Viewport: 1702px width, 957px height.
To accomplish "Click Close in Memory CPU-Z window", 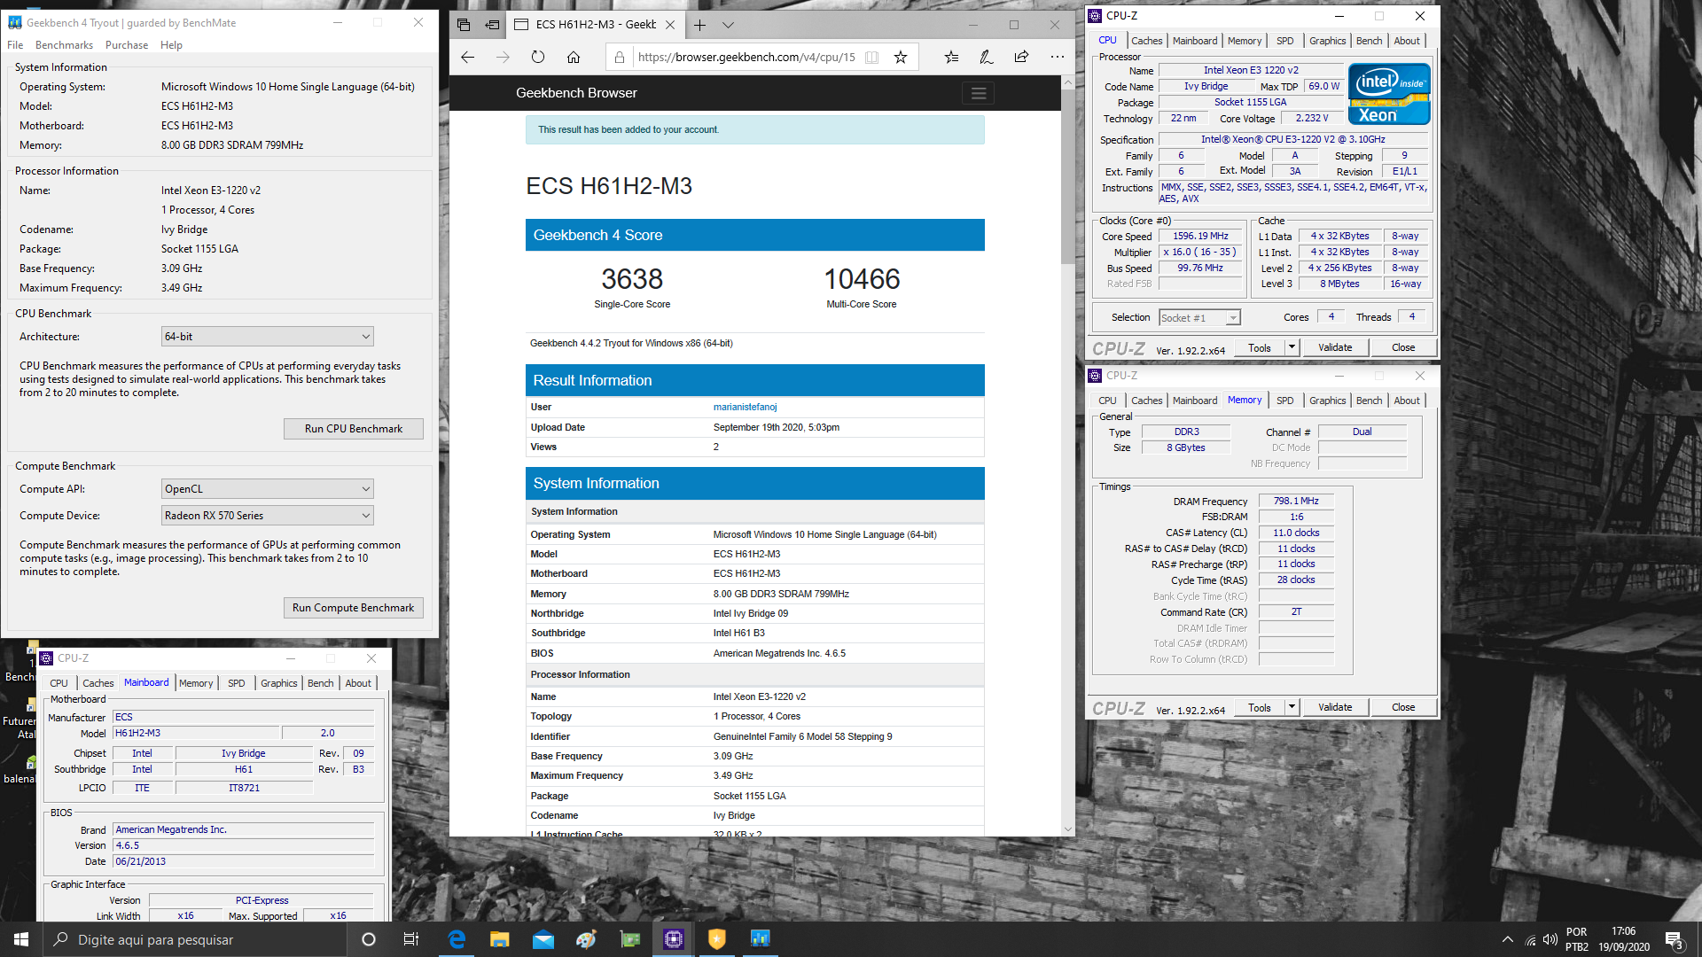I will click(1403, 707).
